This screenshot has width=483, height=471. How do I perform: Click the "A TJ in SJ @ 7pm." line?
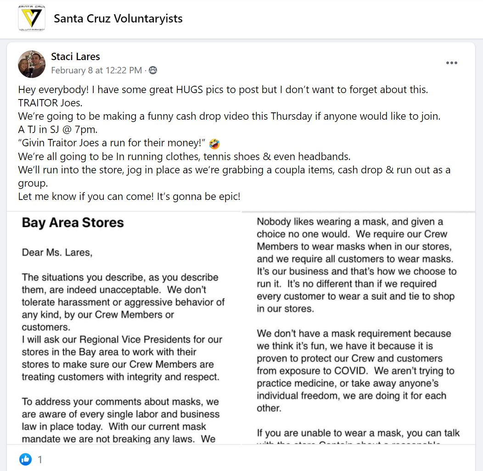59,130
